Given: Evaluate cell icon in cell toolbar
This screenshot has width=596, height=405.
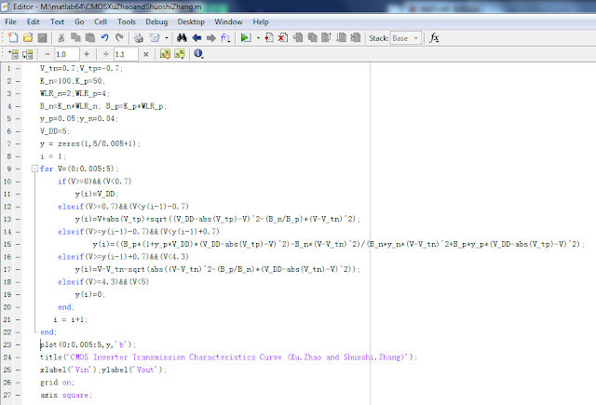Looking at the screenshot, I should (x=13, y=54).
